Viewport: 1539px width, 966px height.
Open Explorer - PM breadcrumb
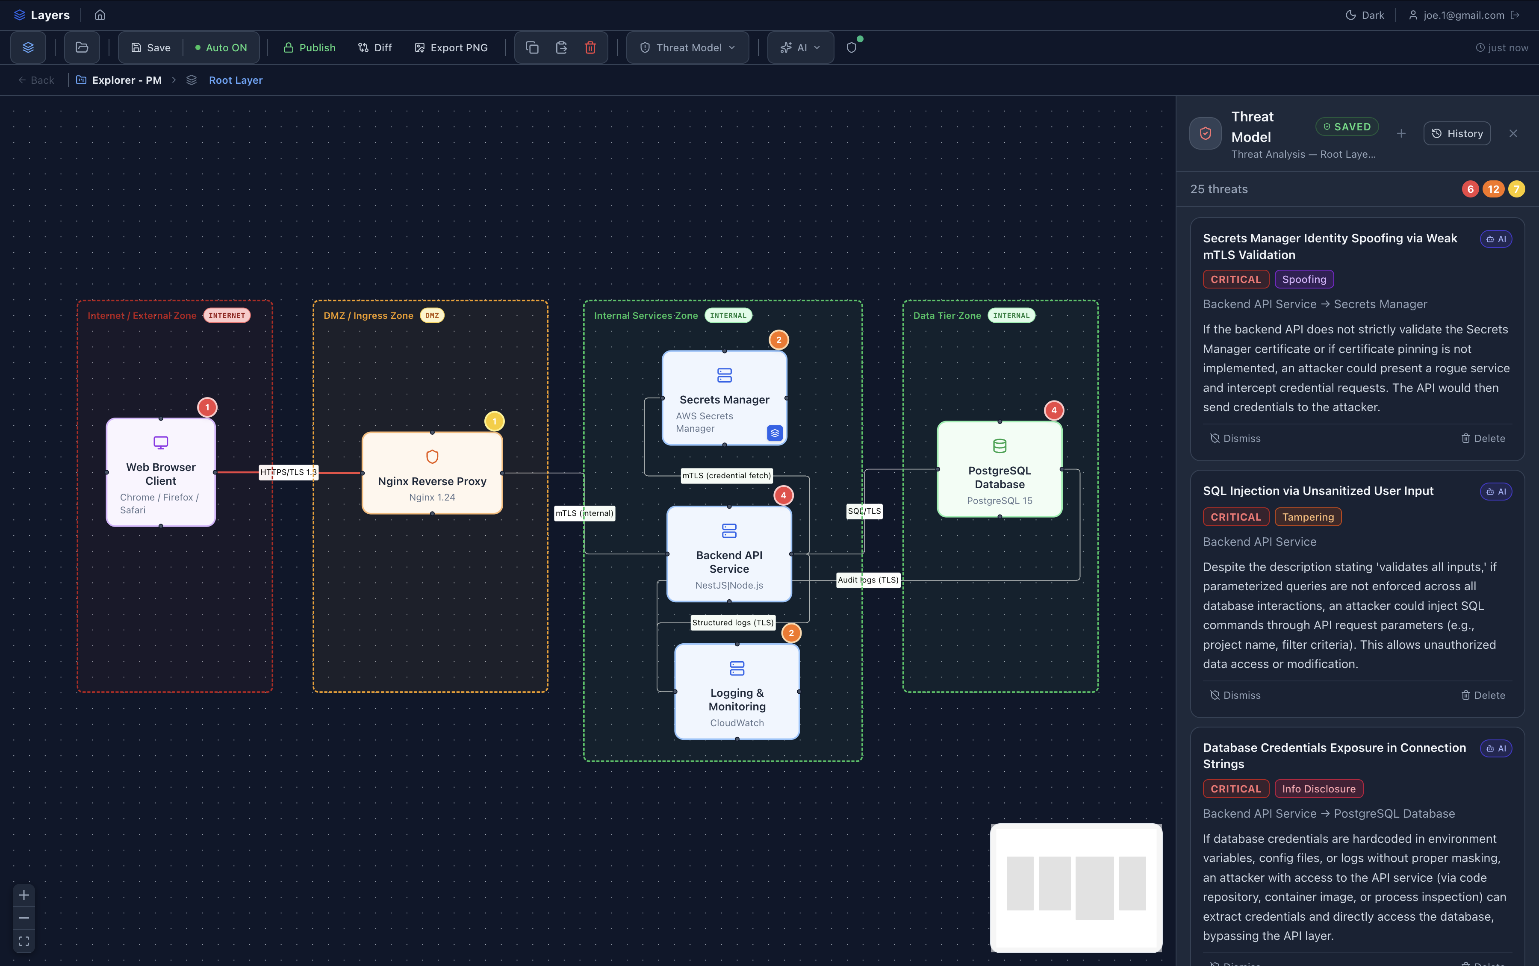pos(119,80)
